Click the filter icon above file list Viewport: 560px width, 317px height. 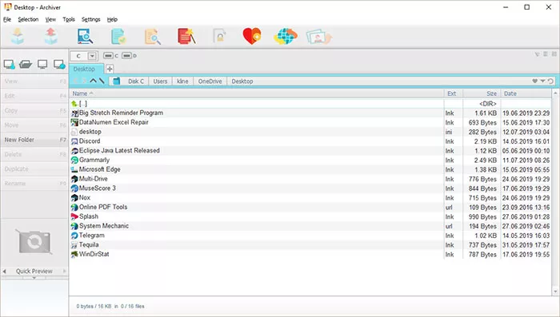coord(537,54)
